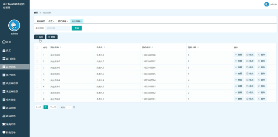Click the page jump number input
The width and height of the screenshot is (278, 137).
click(x=69, y=107)
